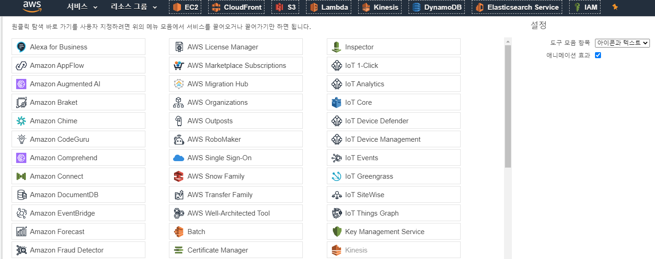
Task: Select IoT SiteWise icon
Action: pos(337,194)
